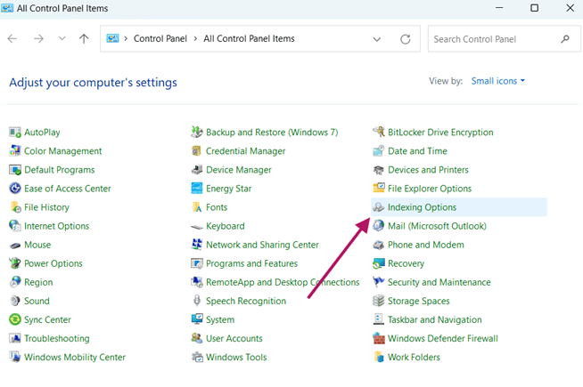
Task: Go up one folder level
Action: coord(84,38)
